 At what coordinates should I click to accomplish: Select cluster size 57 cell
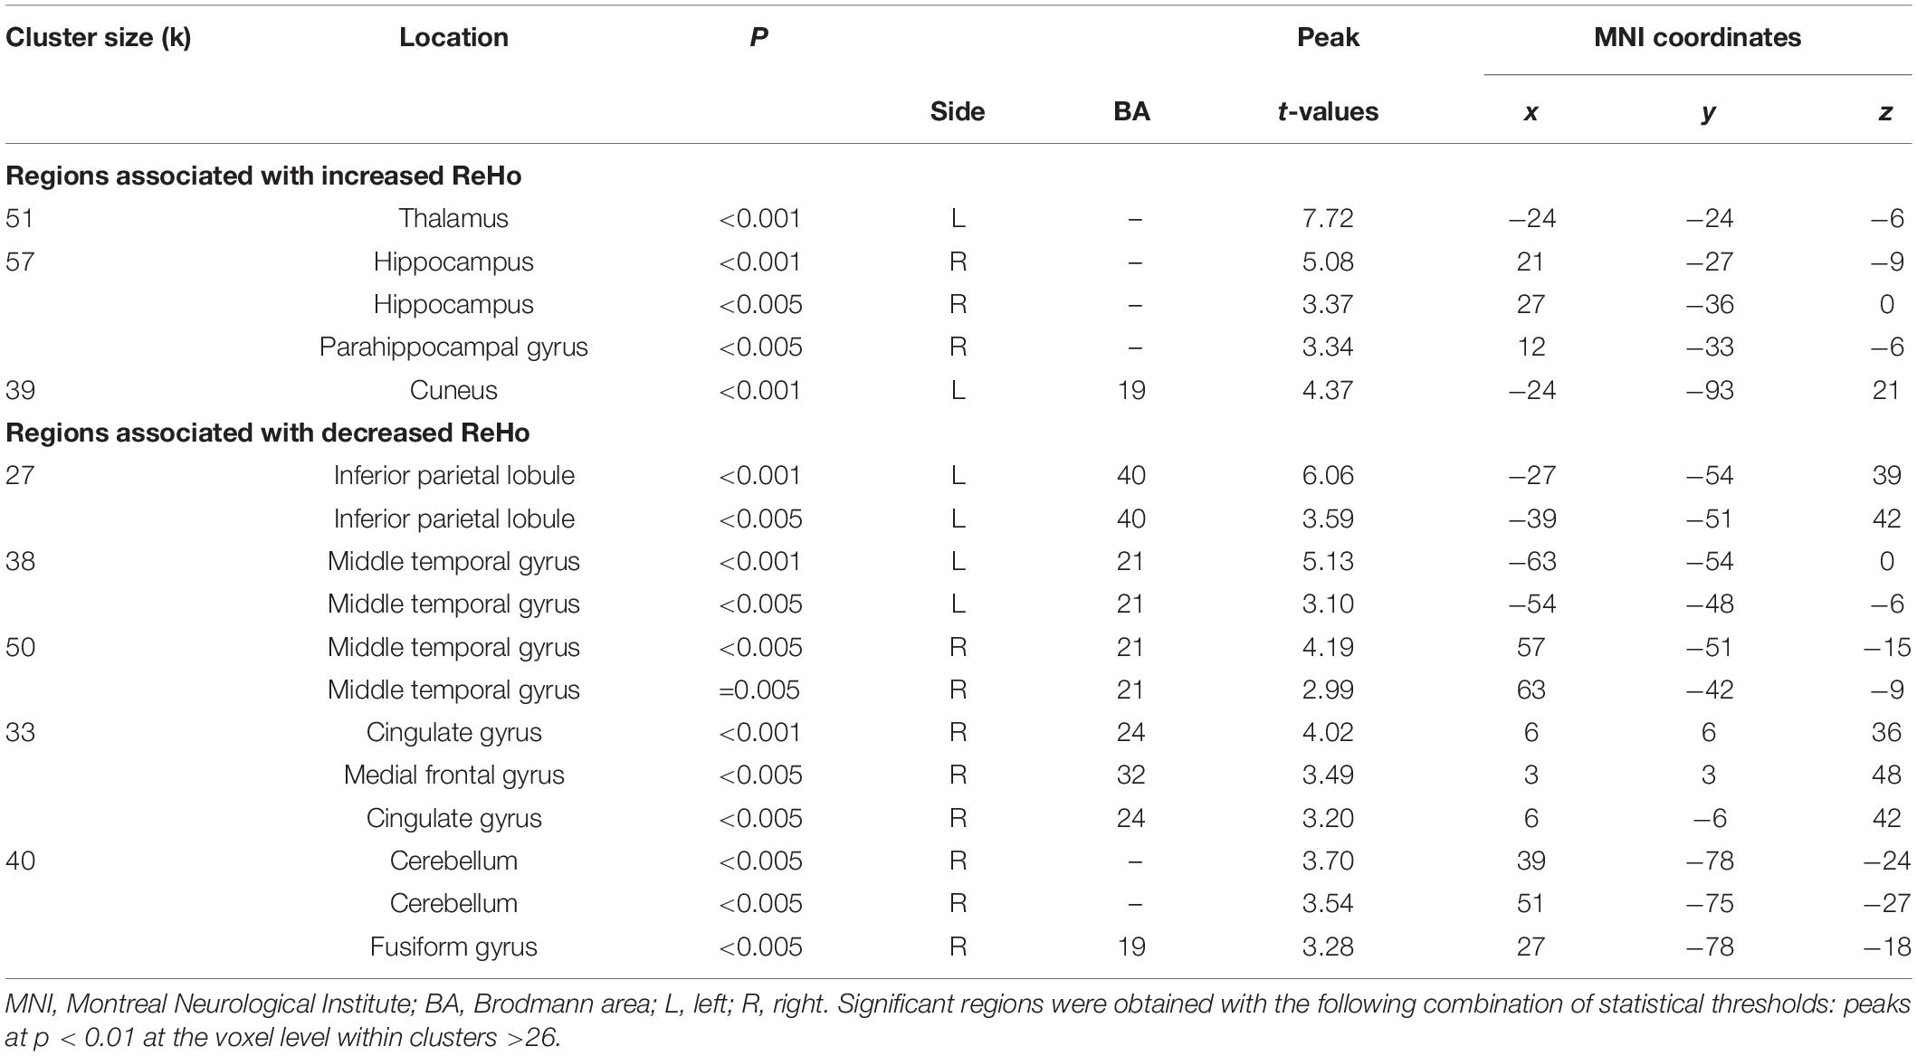(x=20, y=262)
